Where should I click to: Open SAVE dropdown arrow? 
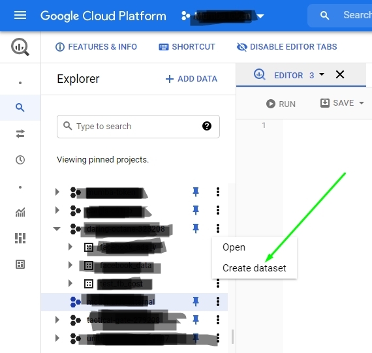[x=362, y=103]
